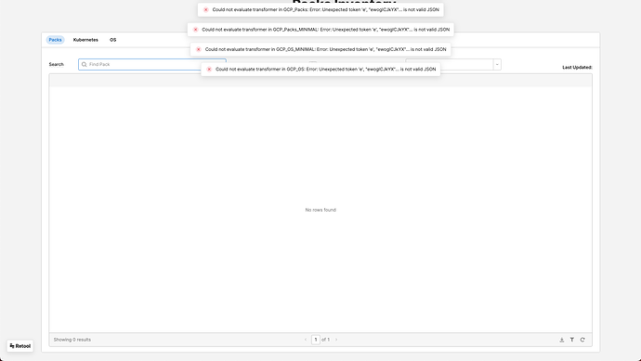Screen dimensions: 641x361
Task: Click the page number box
Action: (x=316, y=340)
